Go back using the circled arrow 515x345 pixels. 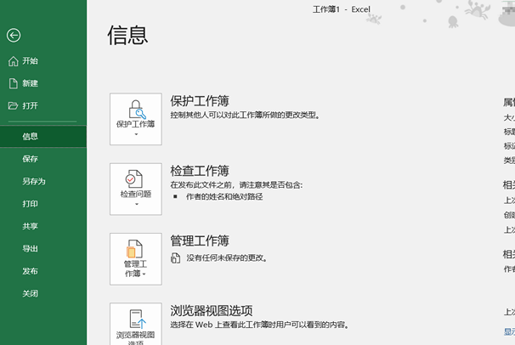[x=14, y=35]
